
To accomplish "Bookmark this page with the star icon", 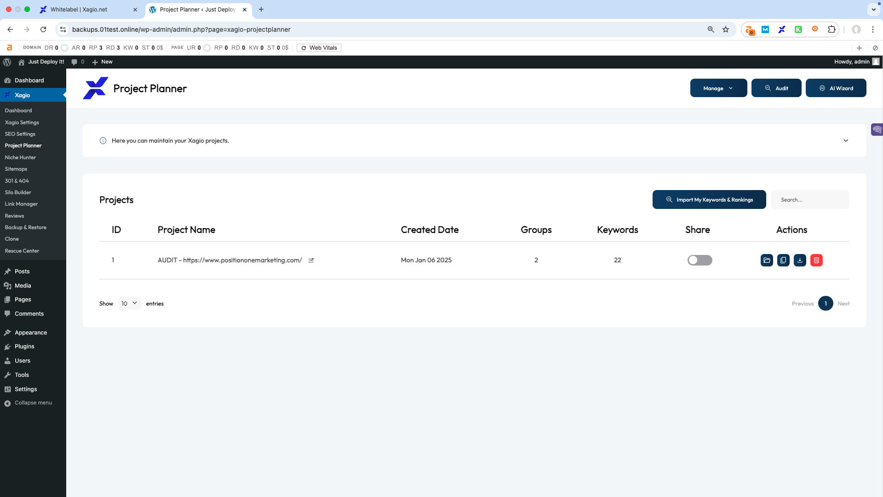I will 726,29.
